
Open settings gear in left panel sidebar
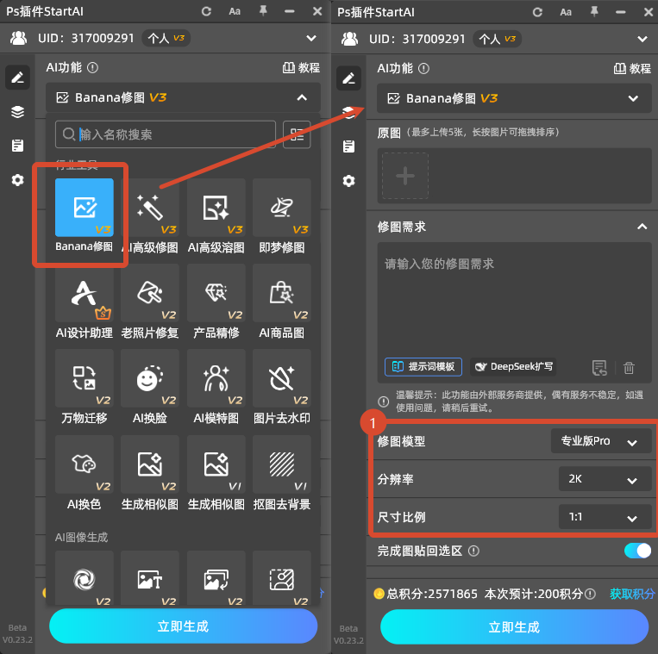click(17, 180)
